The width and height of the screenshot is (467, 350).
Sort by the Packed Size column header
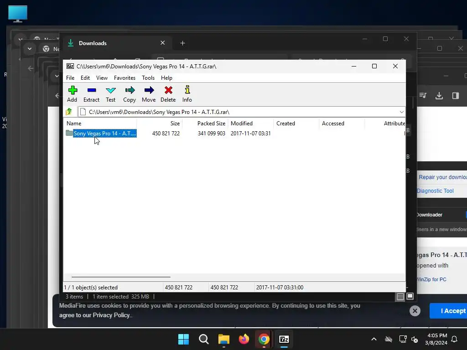point(205,123)
